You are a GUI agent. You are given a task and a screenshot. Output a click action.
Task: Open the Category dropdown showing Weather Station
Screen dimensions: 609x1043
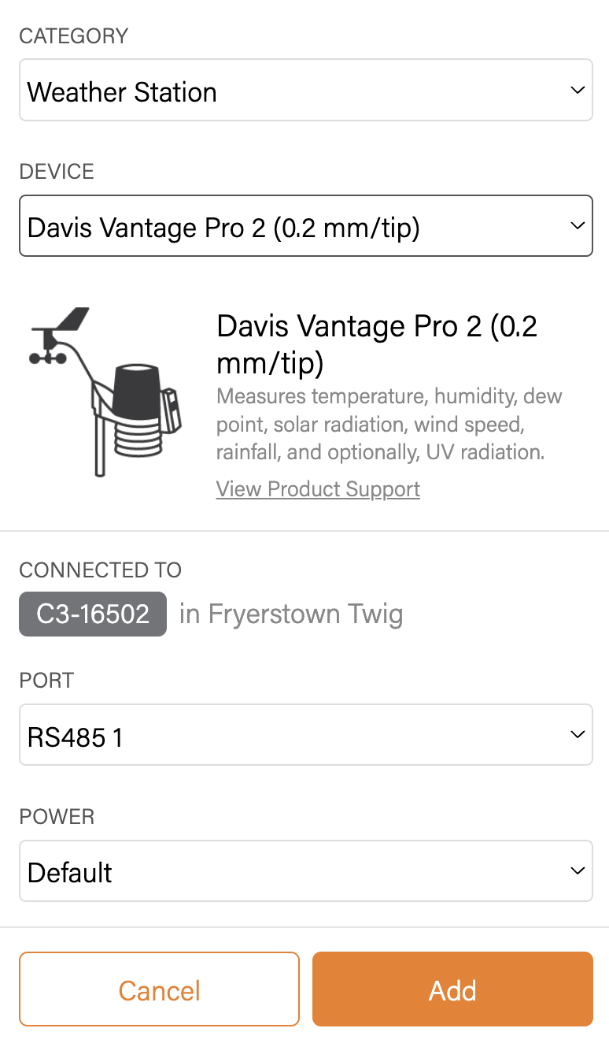tap(291, 91)
